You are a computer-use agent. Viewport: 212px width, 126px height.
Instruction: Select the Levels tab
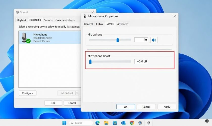110,24
